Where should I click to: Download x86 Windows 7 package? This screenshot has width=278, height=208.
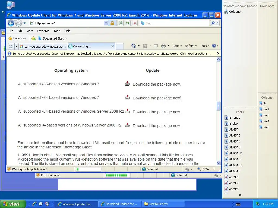tap(157, 84)
